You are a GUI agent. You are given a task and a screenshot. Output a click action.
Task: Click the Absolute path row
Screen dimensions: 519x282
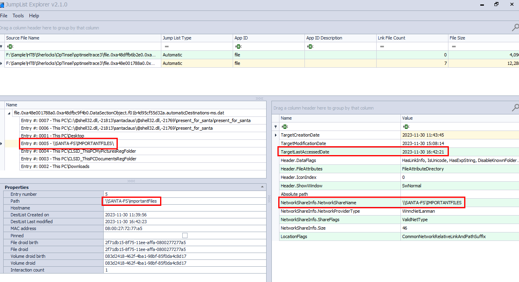[x=399, y=194]
